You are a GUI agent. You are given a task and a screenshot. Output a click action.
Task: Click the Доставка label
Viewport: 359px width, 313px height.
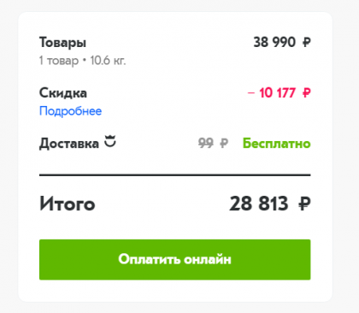point(69,144)
